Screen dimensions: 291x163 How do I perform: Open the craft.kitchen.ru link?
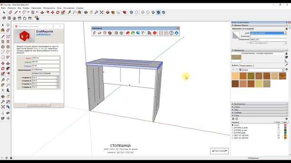[x=43, y=34]
